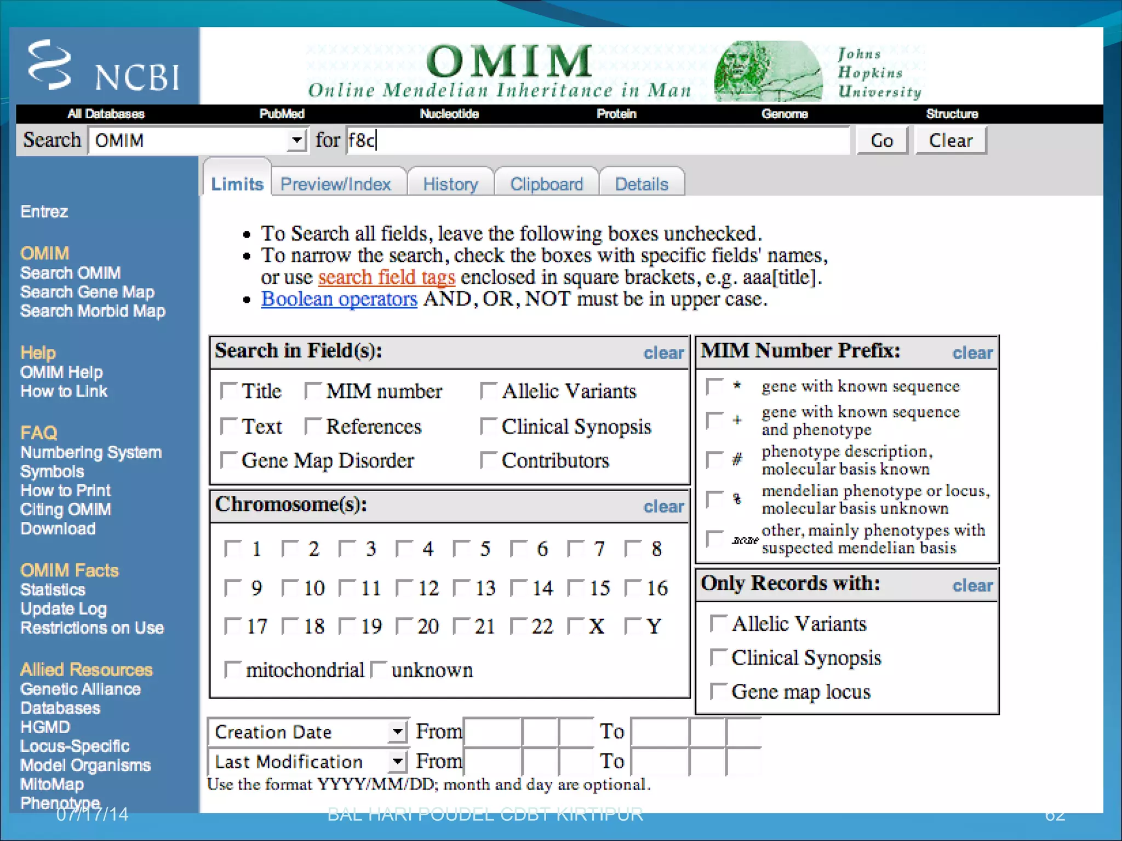Check the plus symbol MIM prefix box
Image resolution: width=1122 pixels, height=841 pixels.
click(714, 420)
